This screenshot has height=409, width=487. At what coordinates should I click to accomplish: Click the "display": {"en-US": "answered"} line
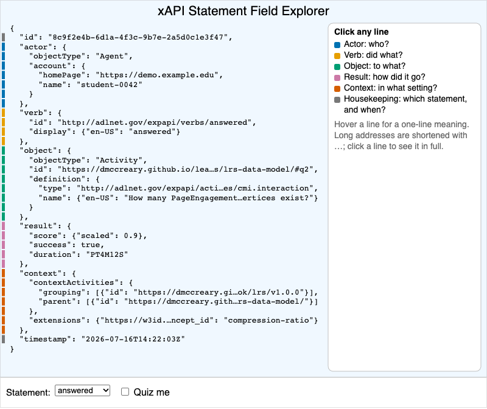click(x=104, y=131)
